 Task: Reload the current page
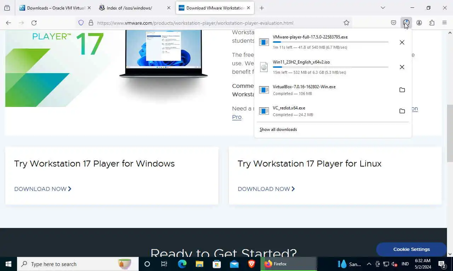pyautogui.click(x=34, y=23)
